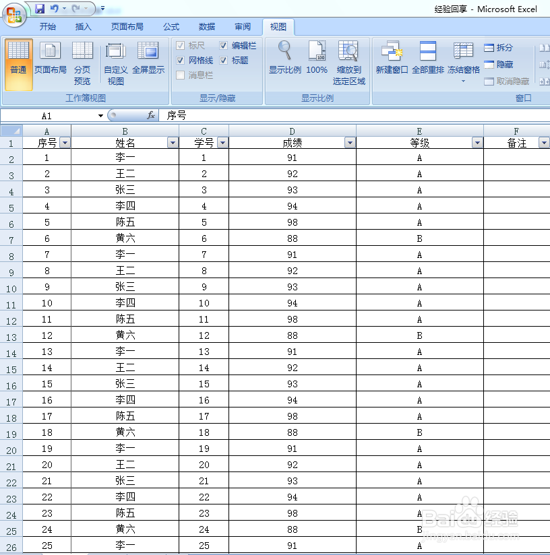Open Customize Quick Access Toolbar dropdown
The width and height of the screenshot is (550, 555).
click(x=102, y=8)
